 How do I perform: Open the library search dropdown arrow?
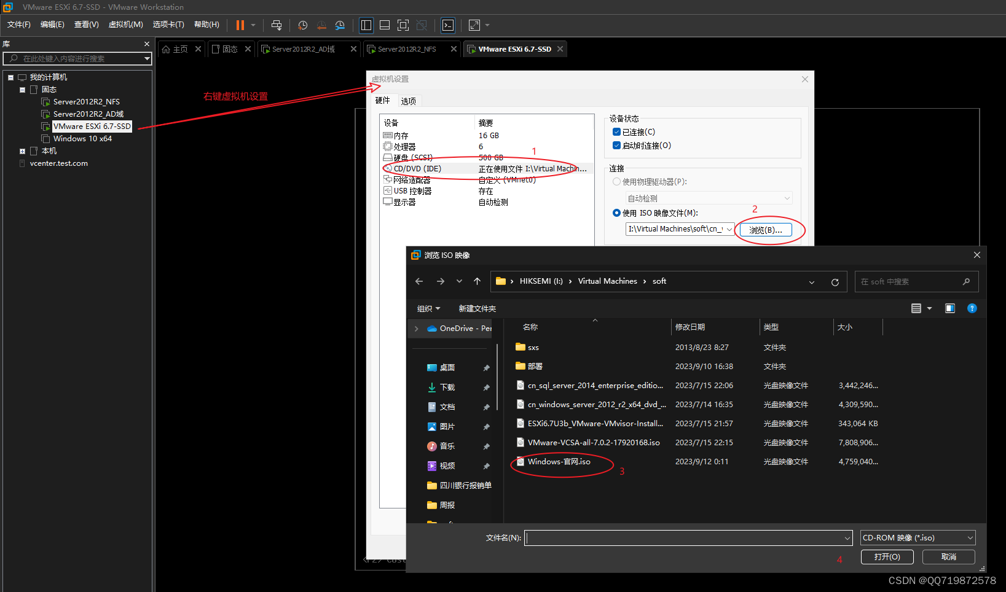coord(147,59)
